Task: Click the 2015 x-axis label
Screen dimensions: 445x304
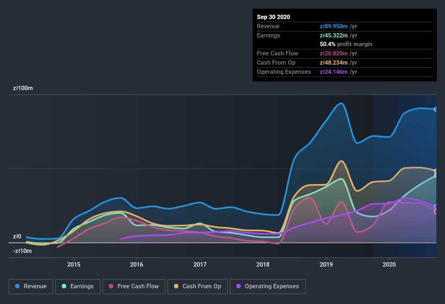Action: tap(74, 264)
